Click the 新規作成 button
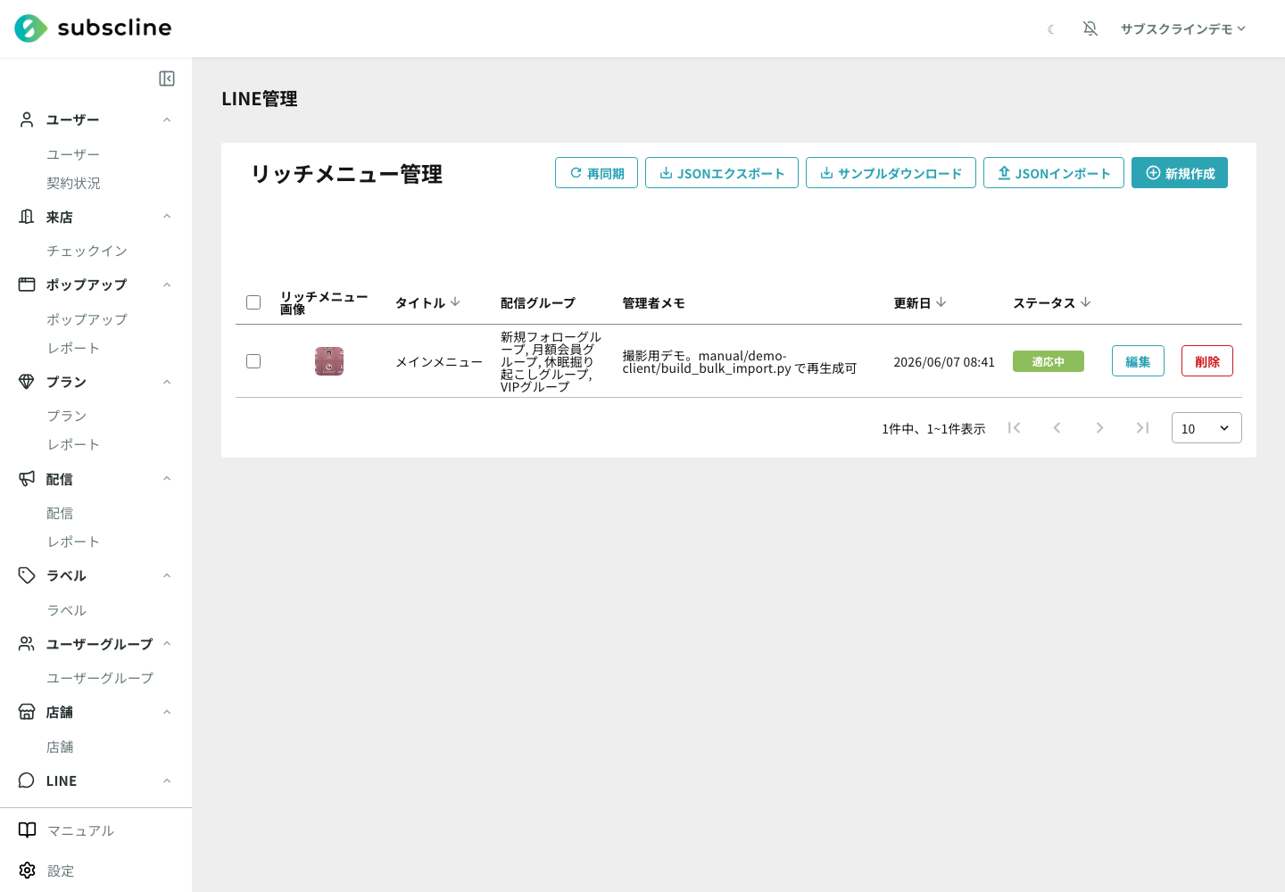Screen dimensions: 1285x892 1180,173
